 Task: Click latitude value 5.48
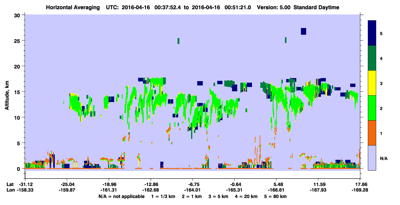click(276, 184)
